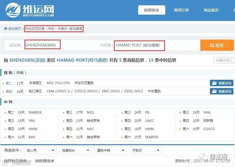Click the 维运网 logo
The height and width of the screenshot is (167, 235).
click(x=30, y=10)
